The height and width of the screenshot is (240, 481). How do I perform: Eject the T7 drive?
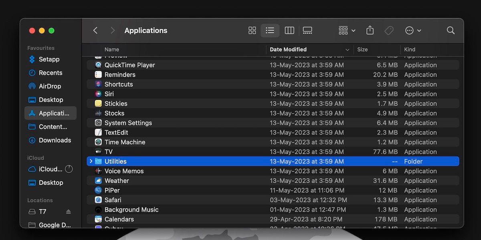tap(68, 212)
